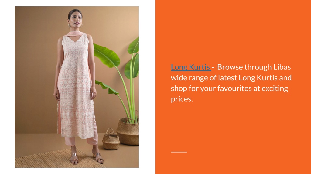The image size is (311, 174).
Task: Click the jute rug on the floor
Action: click(57, 159)
